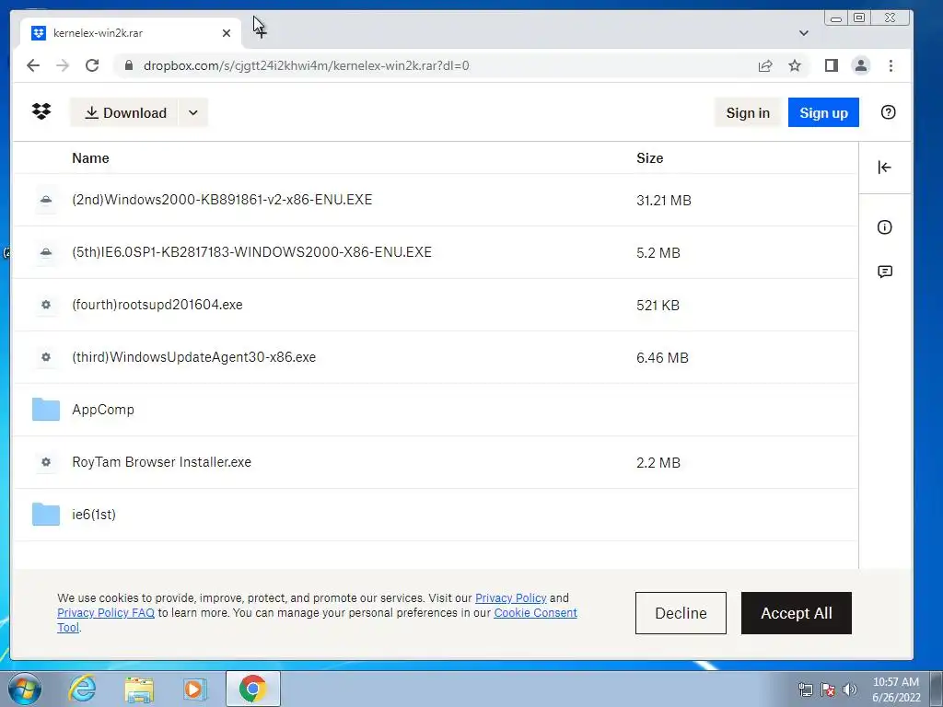Click the padlock site info icon
This screenshot has height=707, width=943.
click(128, 65)
